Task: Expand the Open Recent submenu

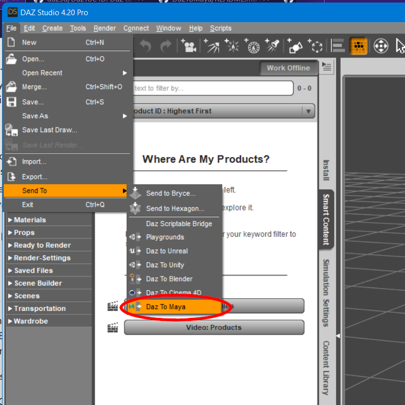Action: click(67, 73)
